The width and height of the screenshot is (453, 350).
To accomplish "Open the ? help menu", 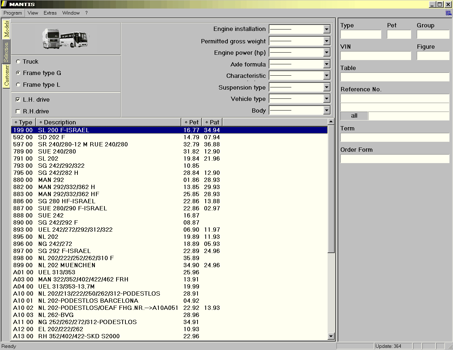I will pos(86,13).
